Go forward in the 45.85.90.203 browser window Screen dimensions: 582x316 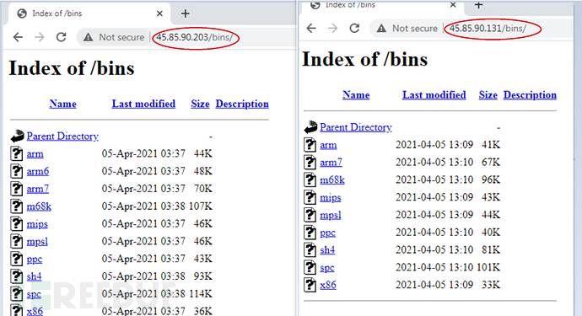point(40,37)
